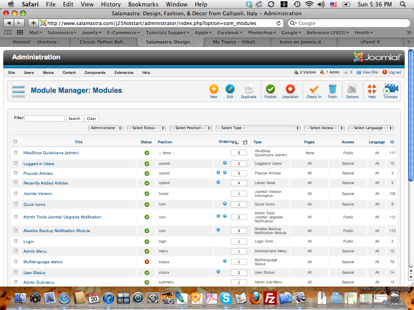
Task: Toggle published status of Multilanguage status
Action: pyautogui.click(x=147, y=262)
